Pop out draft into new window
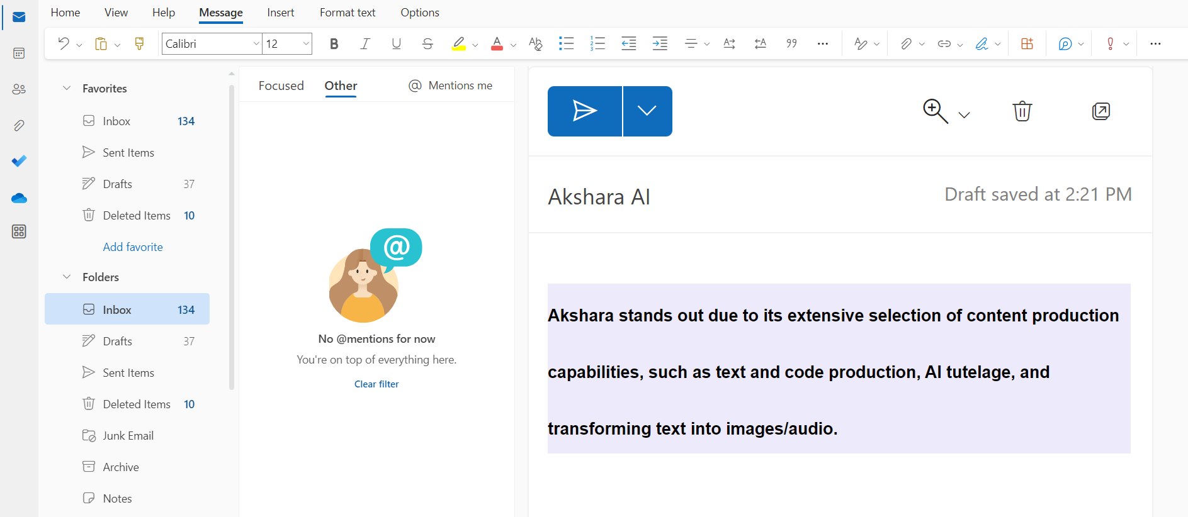The height and width of the screenshot is (517, 1188). (1100, 111)
